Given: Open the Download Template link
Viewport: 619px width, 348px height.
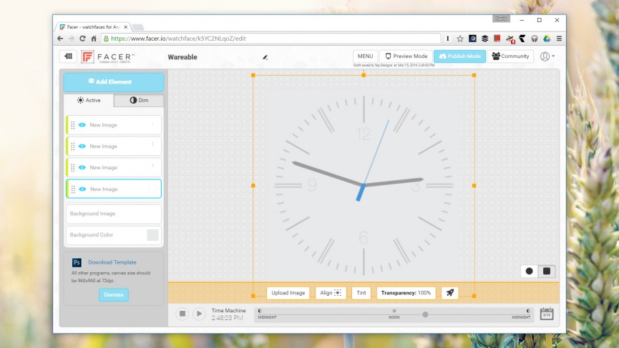Looking at the screenshot, I should 112,262.
